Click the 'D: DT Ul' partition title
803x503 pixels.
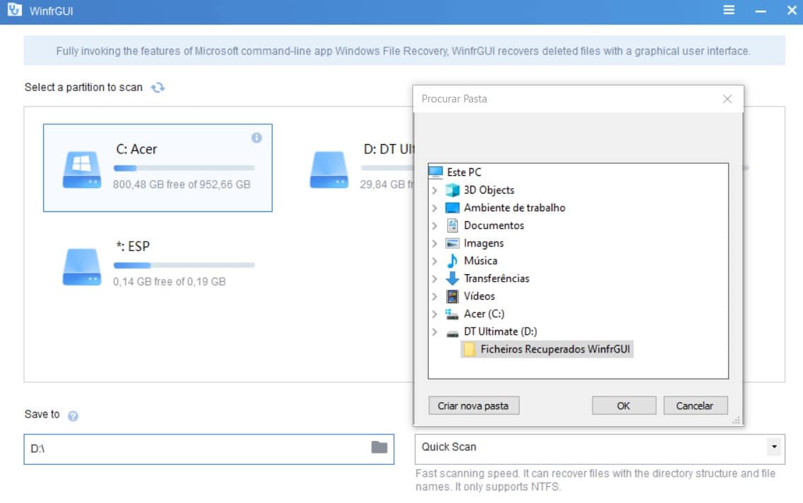pyautogui.click(x=388, y=149)
